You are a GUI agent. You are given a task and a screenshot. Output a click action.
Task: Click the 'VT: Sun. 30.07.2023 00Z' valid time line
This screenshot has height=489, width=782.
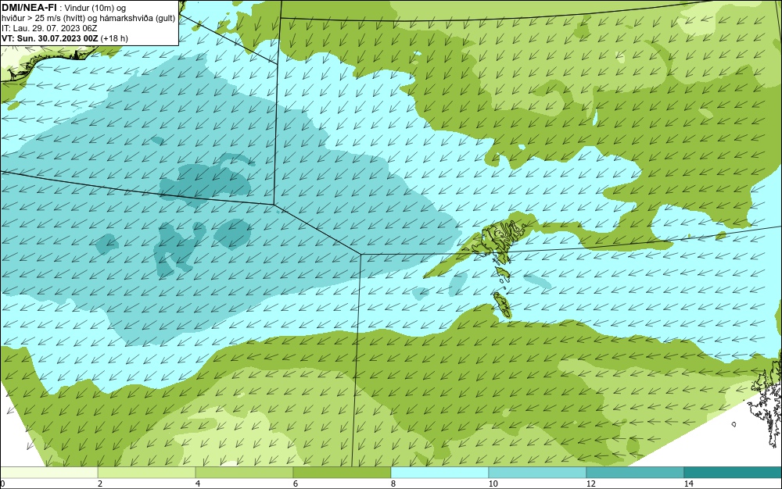pos(64,38)
